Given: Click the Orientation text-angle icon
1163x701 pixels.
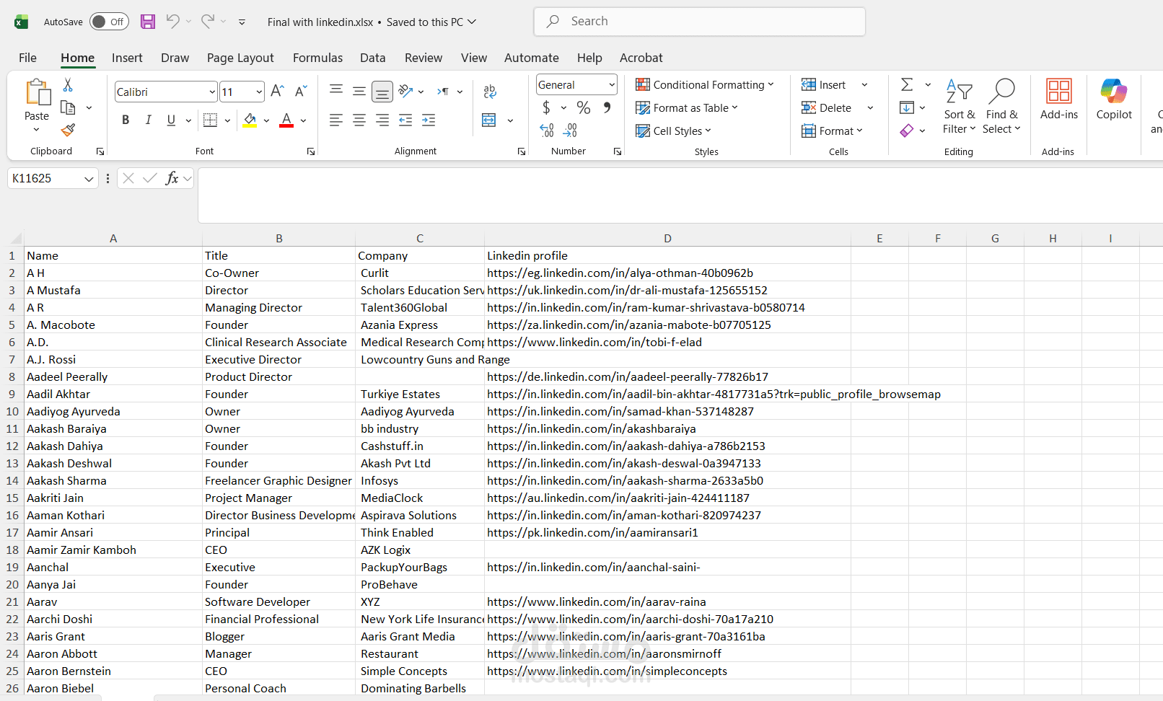Looking at the screenshot, I should pyautogui.click(x=406, y=92).
